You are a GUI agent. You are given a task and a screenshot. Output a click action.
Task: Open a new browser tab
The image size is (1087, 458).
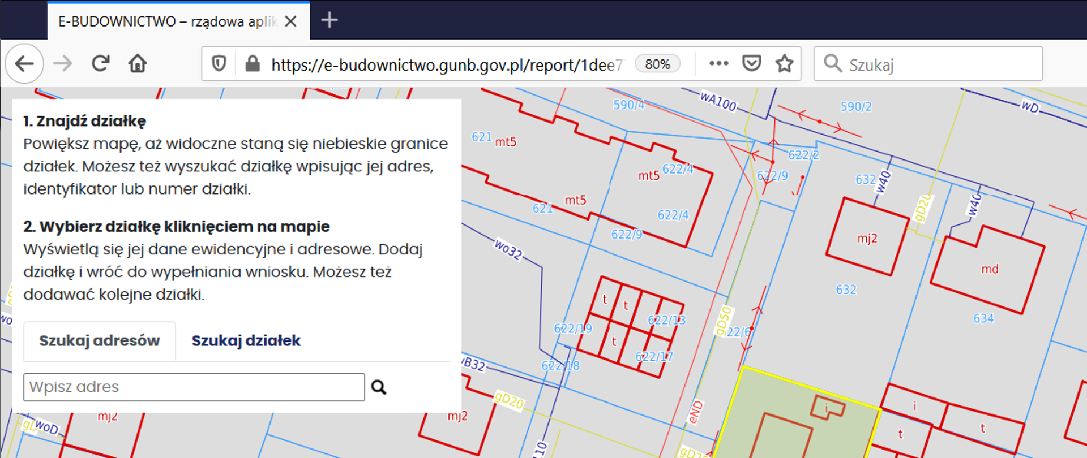pos(329,21)
